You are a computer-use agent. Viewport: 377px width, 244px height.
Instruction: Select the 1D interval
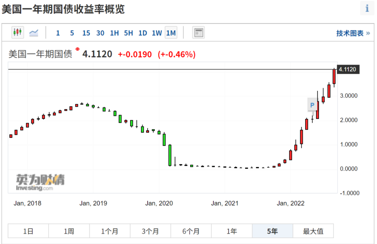click(x=142, y=33)
